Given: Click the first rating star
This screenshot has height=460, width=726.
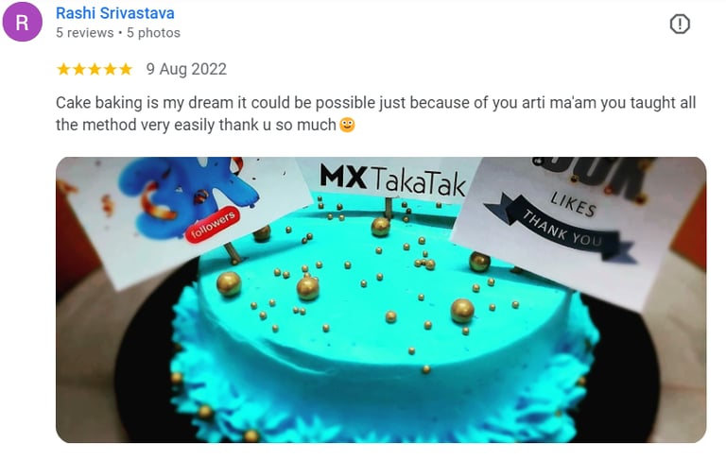Looking at the screenshot, I should [63, 69].
